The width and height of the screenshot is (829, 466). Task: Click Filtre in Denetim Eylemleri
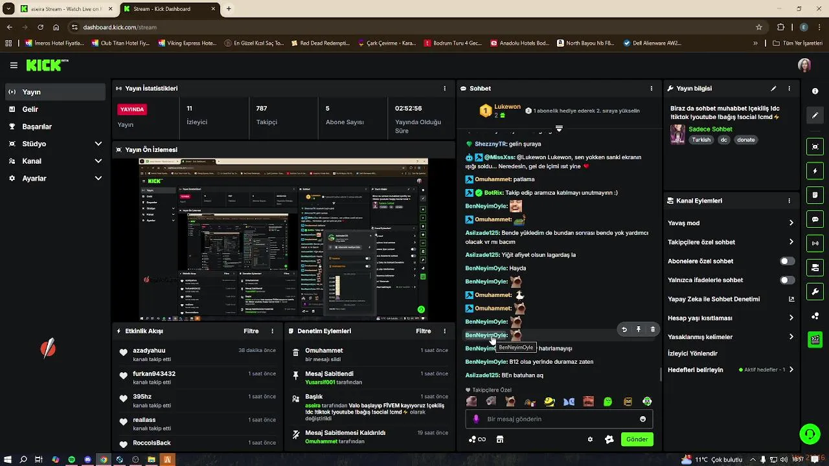[423, 331]
